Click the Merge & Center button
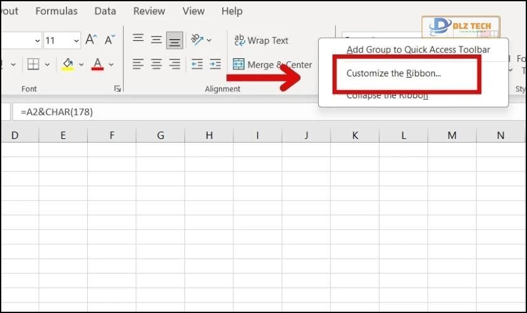Screen dimensions: 527x313 point(272,64)
